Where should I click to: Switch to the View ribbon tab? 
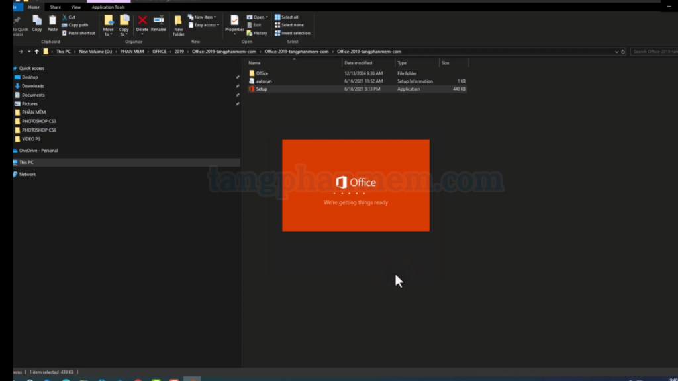(75, 7)
